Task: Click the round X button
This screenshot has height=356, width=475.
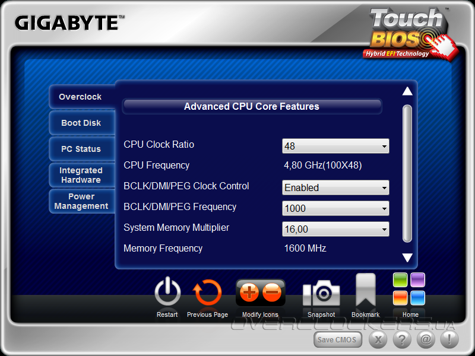Action: pyautogui.click(x=378, y=339)
